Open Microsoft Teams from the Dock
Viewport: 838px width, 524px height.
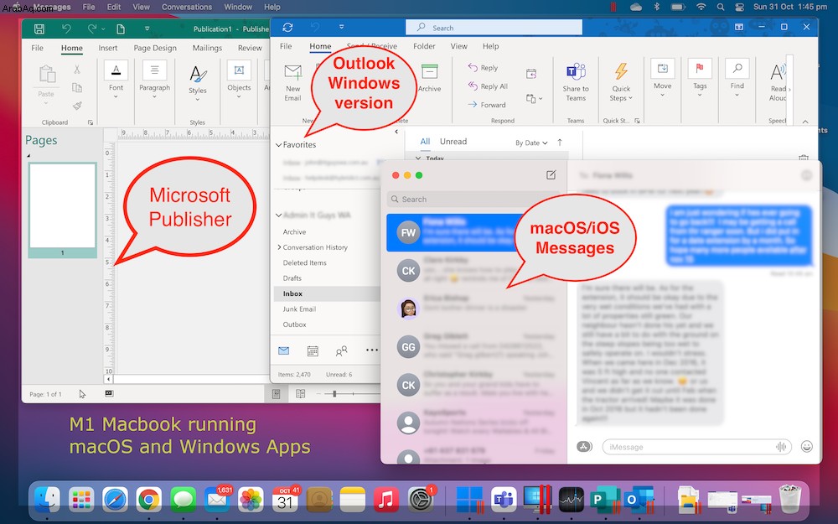pos(504,500)
